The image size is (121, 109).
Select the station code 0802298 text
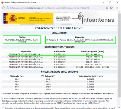22,42
